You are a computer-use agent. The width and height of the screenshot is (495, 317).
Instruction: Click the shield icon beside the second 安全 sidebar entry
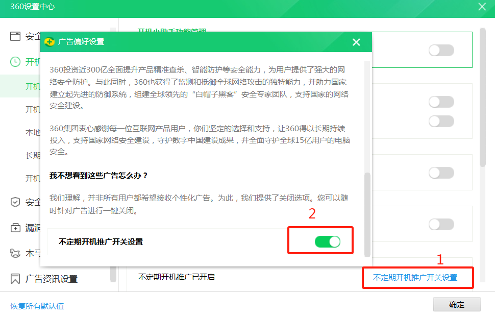(x=15, y=202)
